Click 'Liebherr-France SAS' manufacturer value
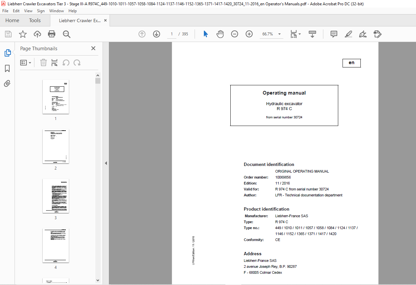The width and height of the screenshot is (416, 285). [292, 216]
